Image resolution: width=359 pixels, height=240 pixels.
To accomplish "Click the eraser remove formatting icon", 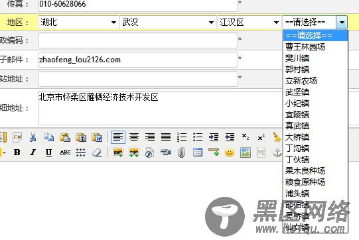I will click(97, 152).
